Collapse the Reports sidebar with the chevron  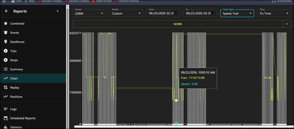point(57,11)
